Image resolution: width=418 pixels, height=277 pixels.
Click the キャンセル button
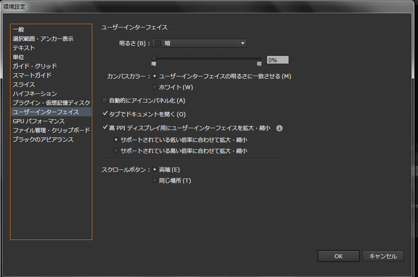click(x=383, y=256)
